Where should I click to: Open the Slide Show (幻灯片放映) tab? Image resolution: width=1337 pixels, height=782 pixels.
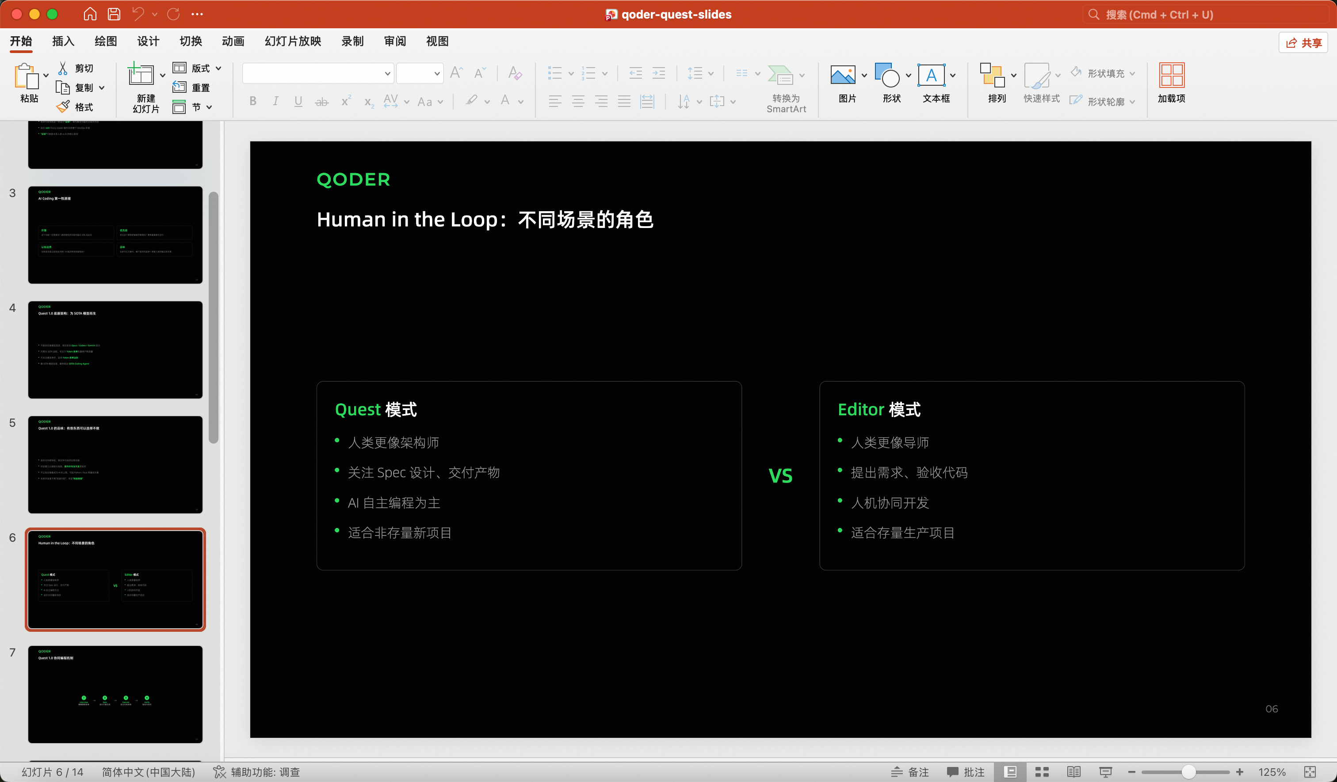coord(293,41)
